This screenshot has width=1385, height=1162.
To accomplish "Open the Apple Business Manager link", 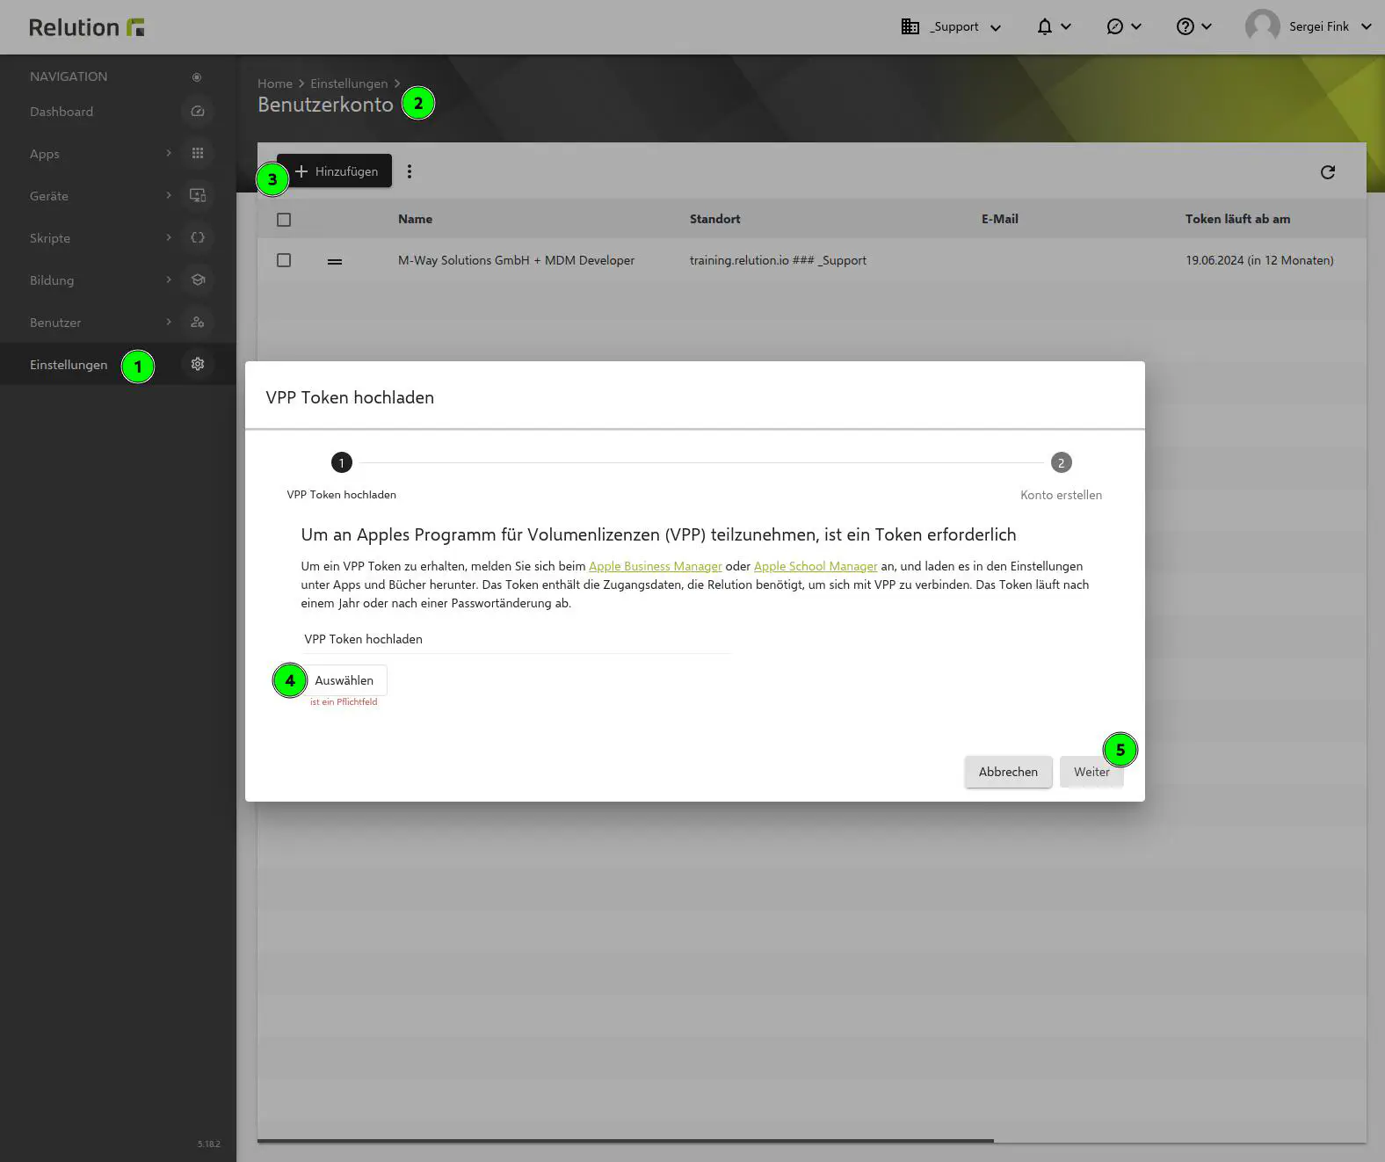I will pyautogui.click(x=655, y=567).
